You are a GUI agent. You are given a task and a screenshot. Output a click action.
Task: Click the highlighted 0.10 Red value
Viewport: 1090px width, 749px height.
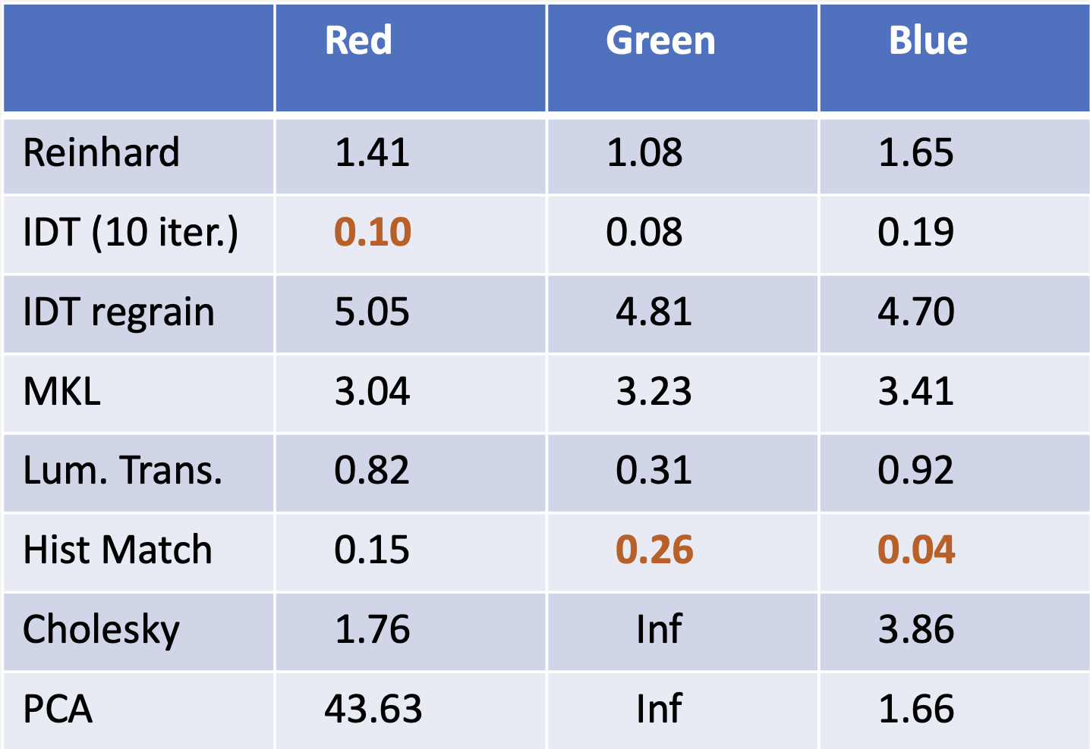pyautogui.click(x=373, y=232)
